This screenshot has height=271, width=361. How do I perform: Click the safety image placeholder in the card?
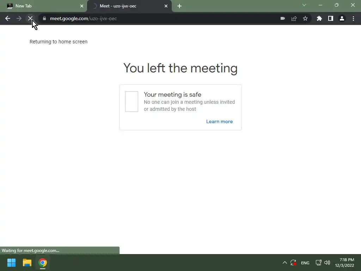pyautogui.click(x=132, y=102)
